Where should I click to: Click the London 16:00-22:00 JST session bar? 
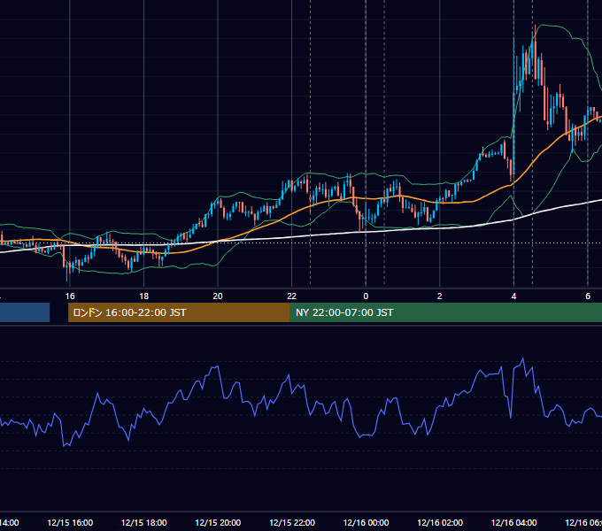tap(179, 312)
